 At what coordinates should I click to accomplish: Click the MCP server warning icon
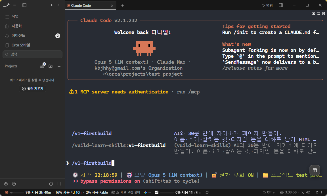pyautogui.click(x=71, y=91)
